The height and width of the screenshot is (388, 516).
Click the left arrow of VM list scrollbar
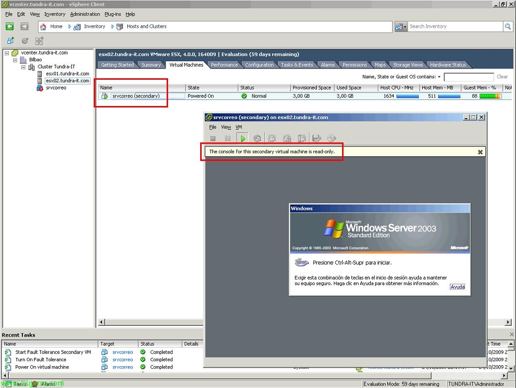point(102,322)
